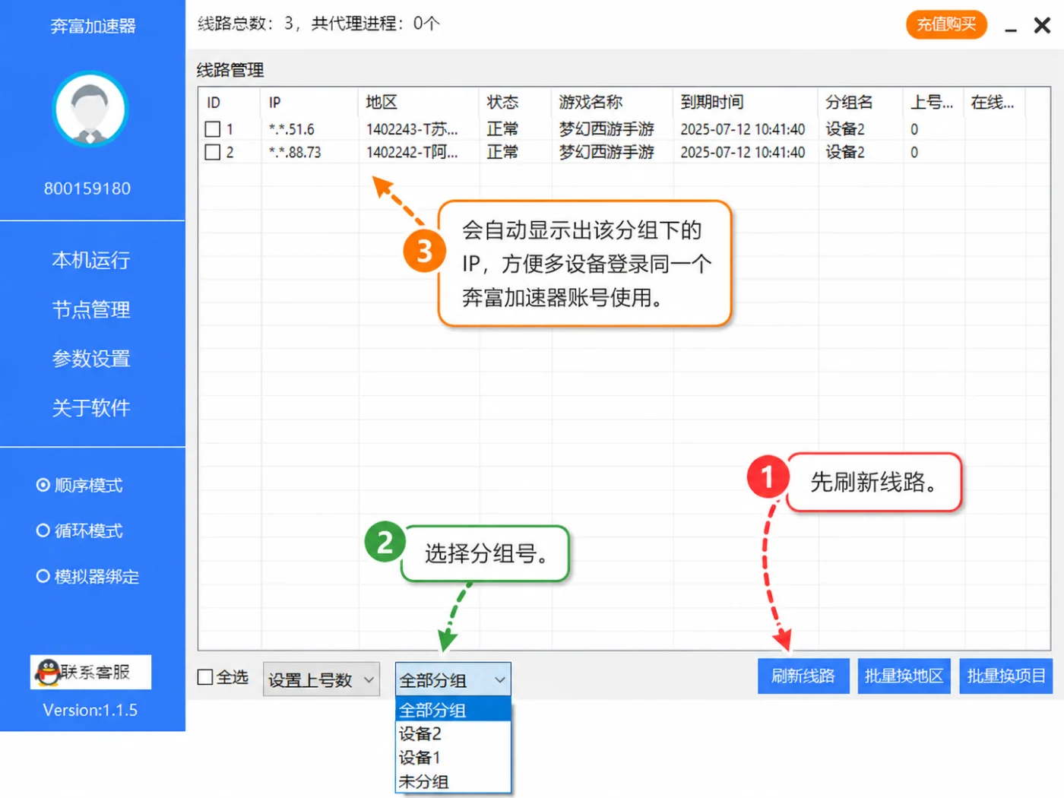
Task: Sort by the IP column header
Action: point(309,103)
